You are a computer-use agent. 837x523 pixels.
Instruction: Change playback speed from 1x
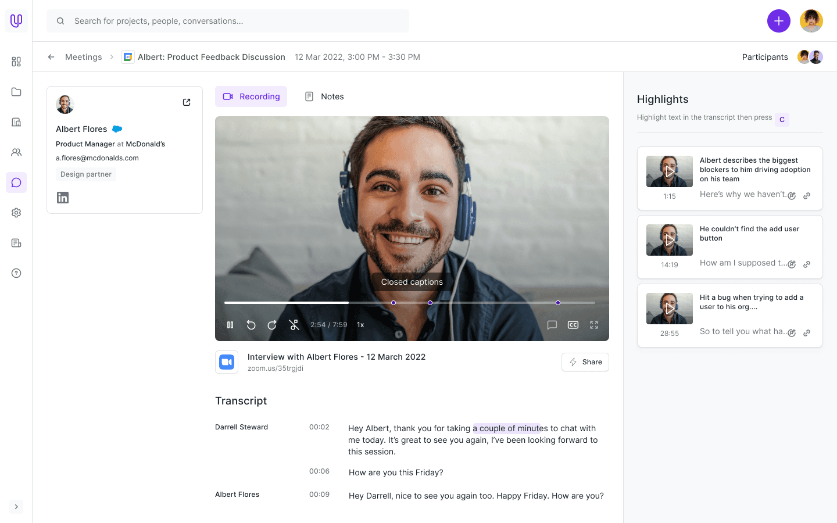click(360, 325)
